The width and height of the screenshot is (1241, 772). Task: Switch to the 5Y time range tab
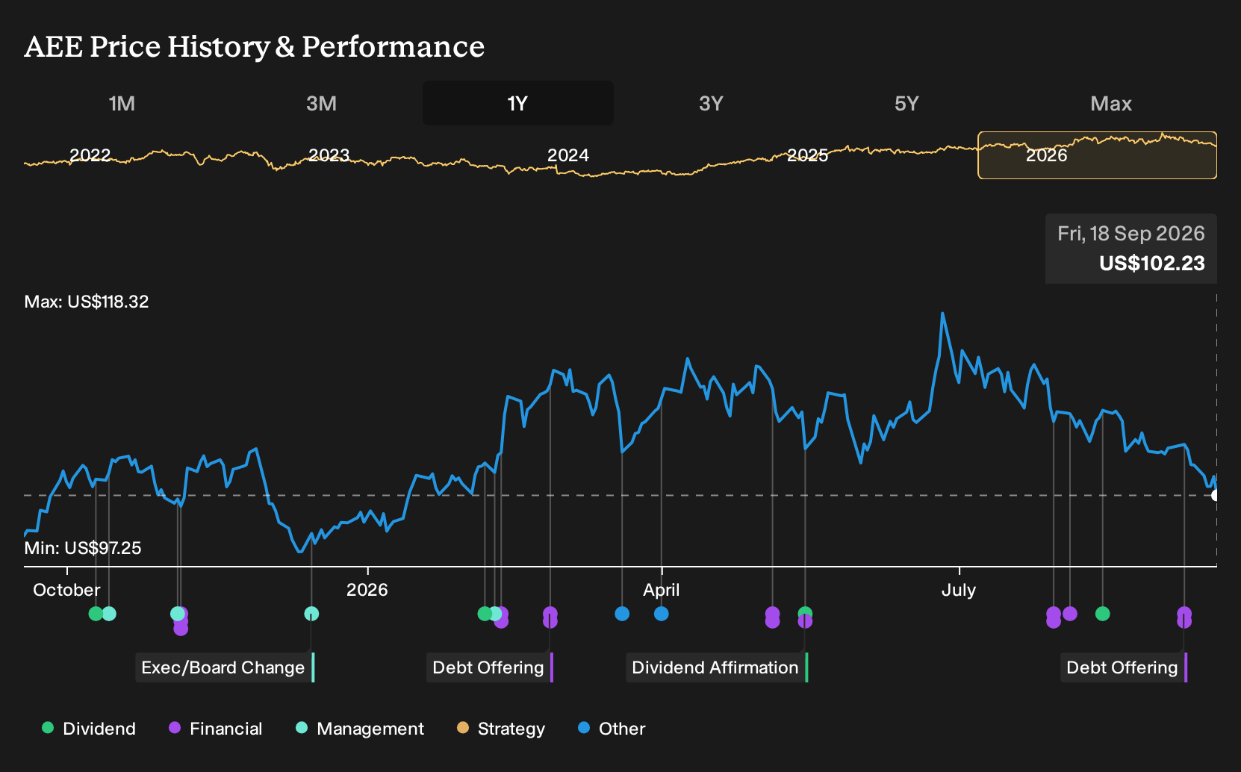[906, 103]
